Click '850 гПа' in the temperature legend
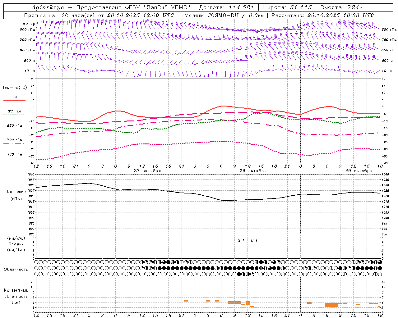This screenshot has height=318, width=398. pos(15,126)
